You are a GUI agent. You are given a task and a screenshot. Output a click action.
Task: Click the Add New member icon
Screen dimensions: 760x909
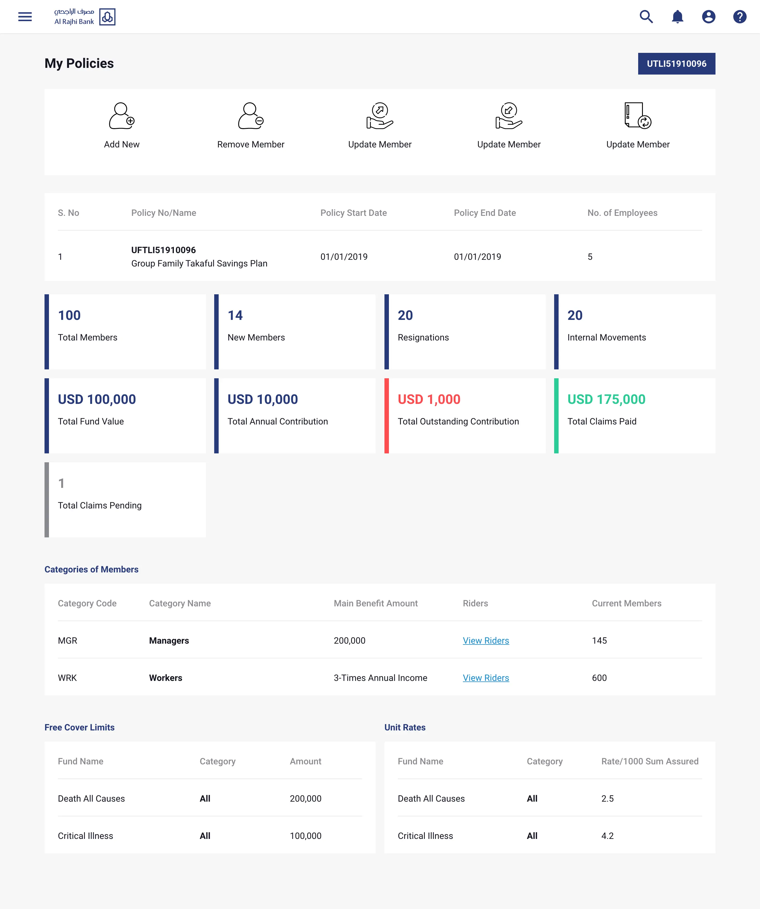122,116
